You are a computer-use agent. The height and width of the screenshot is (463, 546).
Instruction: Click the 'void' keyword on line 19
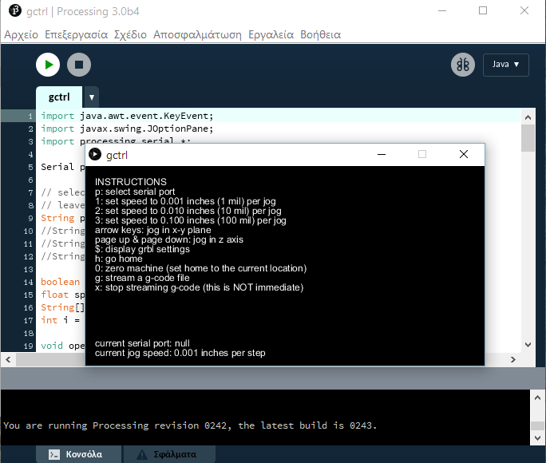click(x=52, y=346)
